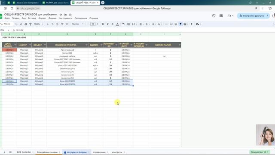Open filter on ДАТА ЗАЯВКИ column
The image size is (275, 155).
[15, 45]
